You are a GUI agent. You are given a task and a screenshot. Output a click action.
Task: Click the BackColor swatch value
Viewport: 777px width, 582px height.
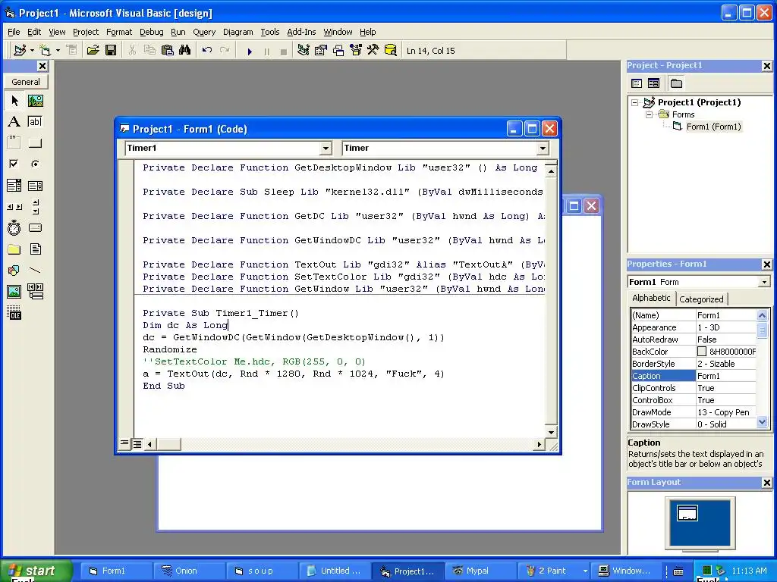[702, 352]
